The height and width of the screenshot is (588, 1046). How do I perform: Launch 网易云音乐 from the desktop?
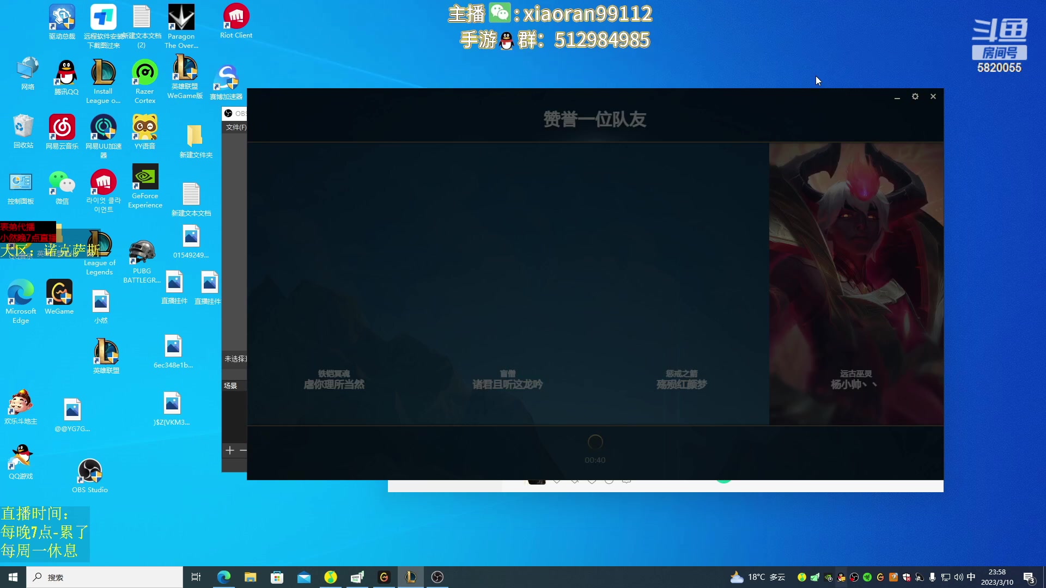(62, 132)
